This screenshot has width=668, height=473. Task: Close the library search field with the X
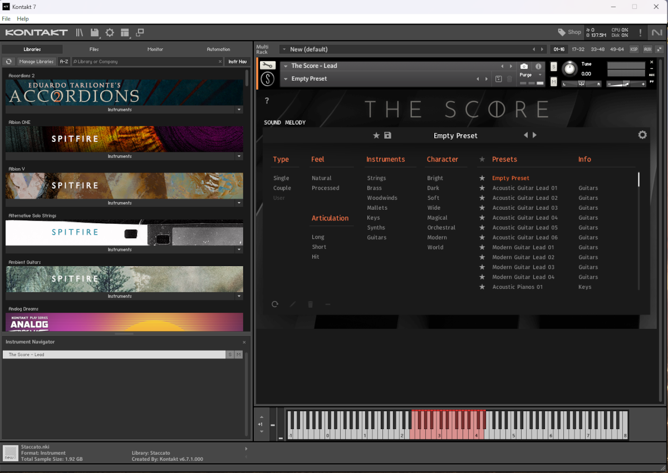(x=220, y=62)
